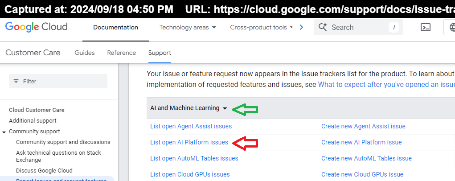Click Create new Agent Assist issue
The image size is (455, 181).
click(363, 126)
